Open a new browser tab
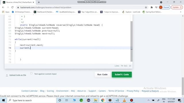 click(39, 2)
